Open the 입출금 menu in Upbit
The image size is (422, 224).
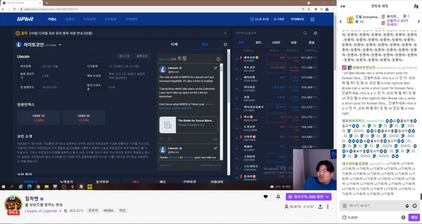[x=70, y=19]
